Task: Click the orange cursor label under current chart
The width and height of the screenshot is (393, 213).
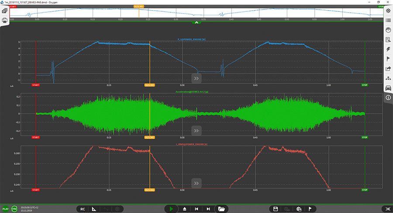Action: pyautogui.click(x=150, y=190)
